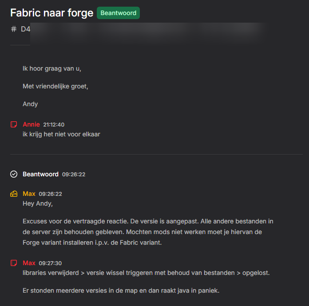
Task: Click the green Beantwoord status badge
Action: coord(118,13)
